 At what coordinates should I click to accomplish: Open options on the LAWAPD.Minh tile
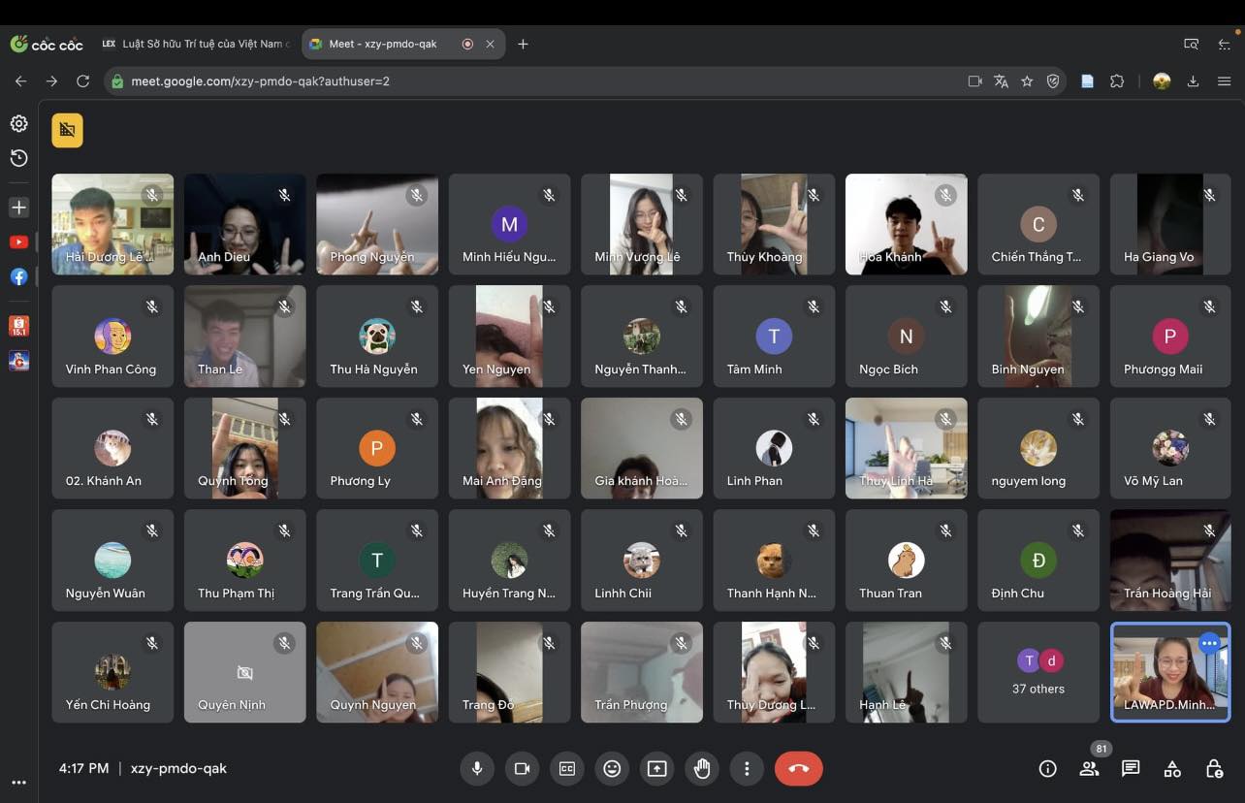click(1208, 643)
